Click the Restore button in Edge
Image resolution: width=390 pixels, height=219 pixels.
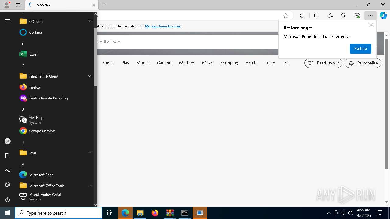[360, 49]
